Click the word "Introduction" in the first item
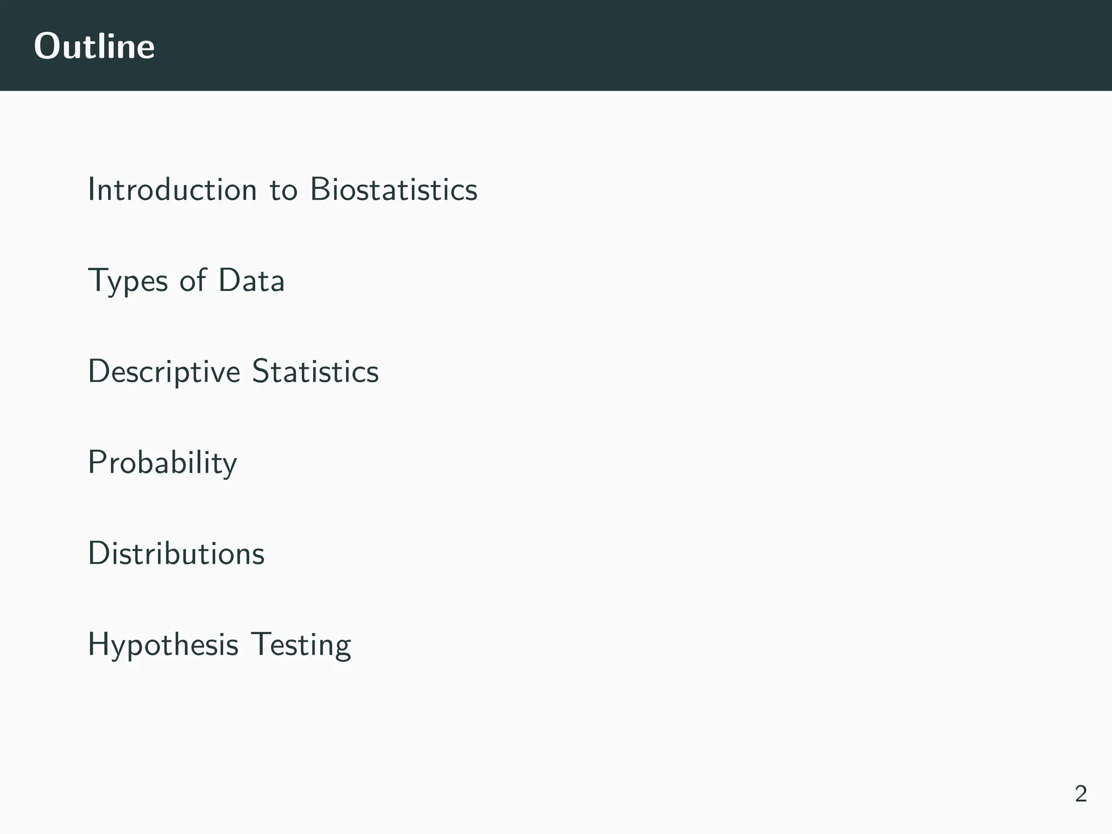The image size is (1112, 834). (172, 189)
